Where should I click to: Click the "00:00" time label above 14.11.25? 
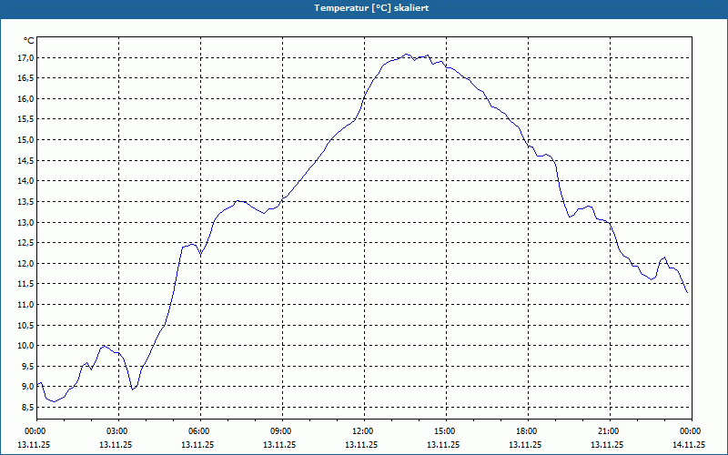click(x=689, y=431)
